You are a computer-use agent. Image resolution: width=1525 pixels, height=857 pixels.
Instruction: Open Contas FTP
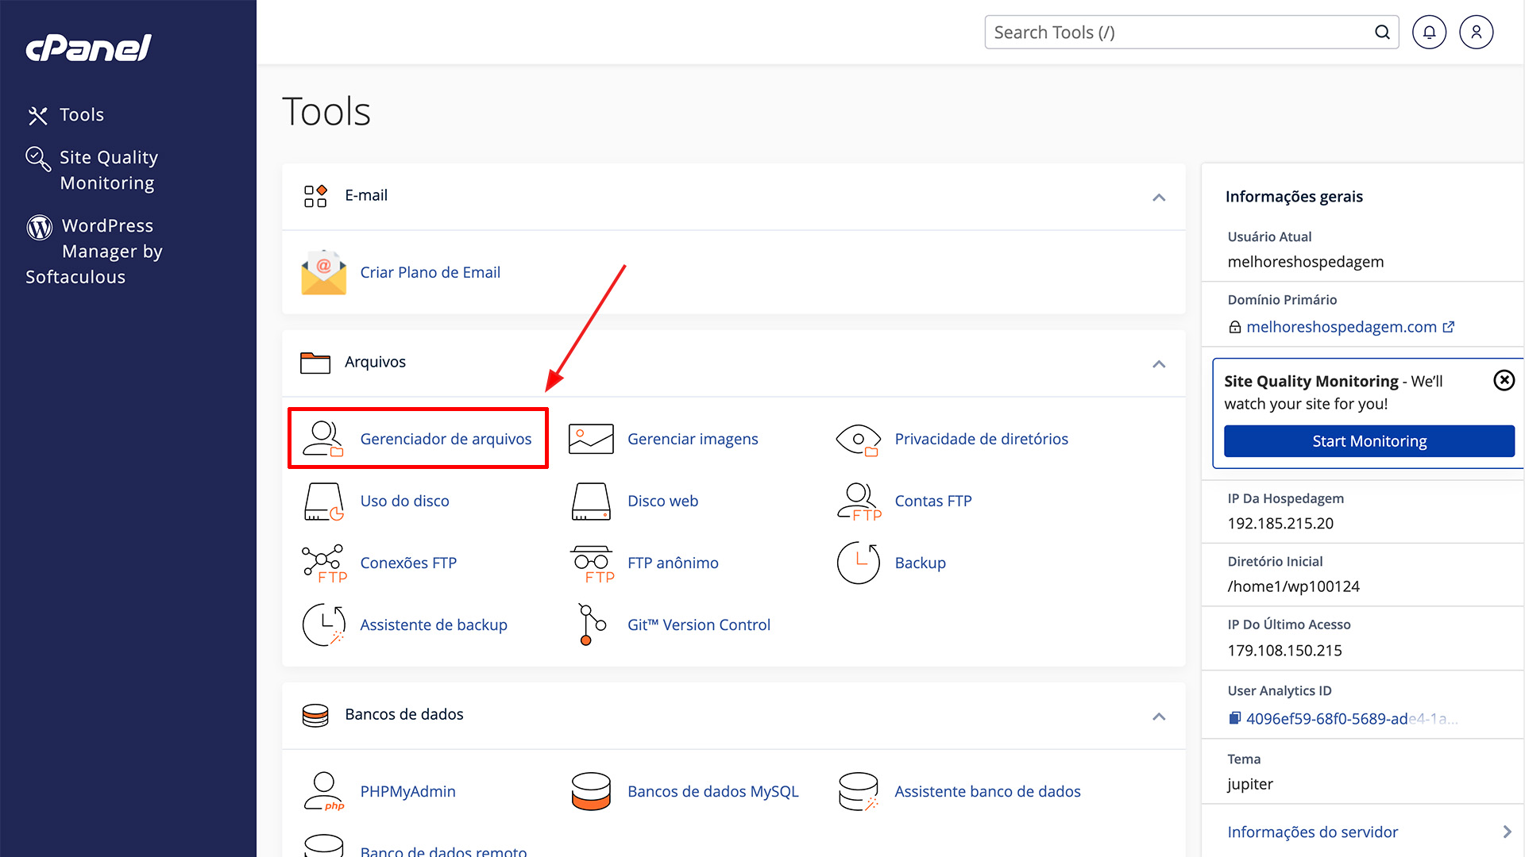coord(932,501)
